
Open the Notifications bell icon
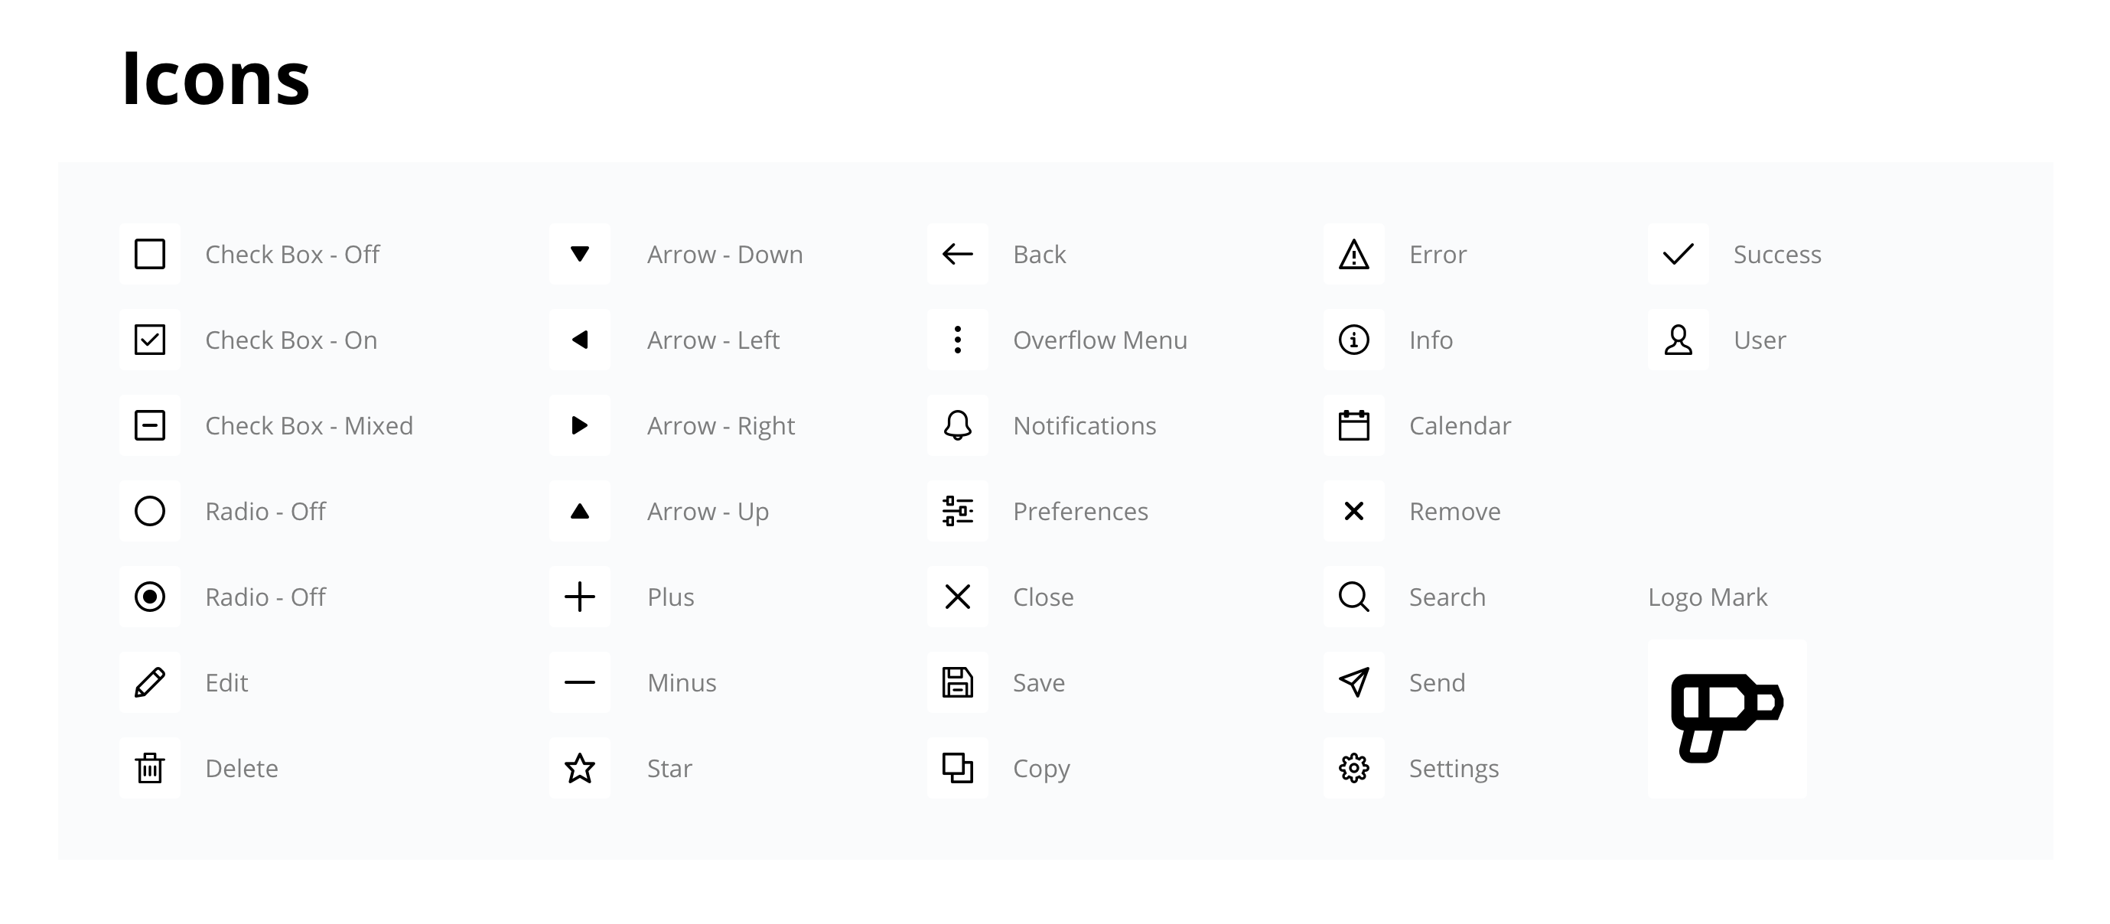(x=957, y=425)
